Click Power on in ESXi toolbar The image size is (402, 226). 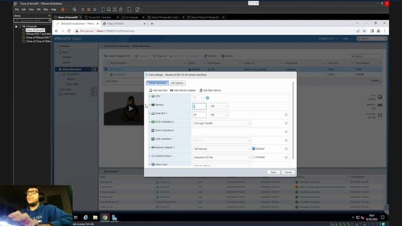[x=160, y=56]
